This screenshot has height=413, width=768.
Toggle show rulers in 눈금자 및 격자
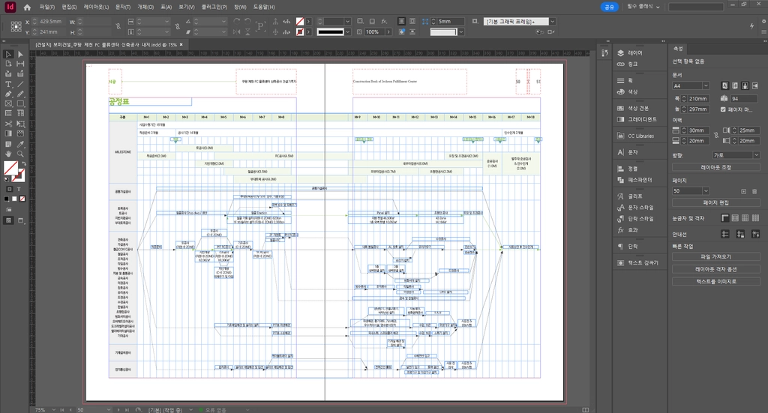click(x=725, y=218)
